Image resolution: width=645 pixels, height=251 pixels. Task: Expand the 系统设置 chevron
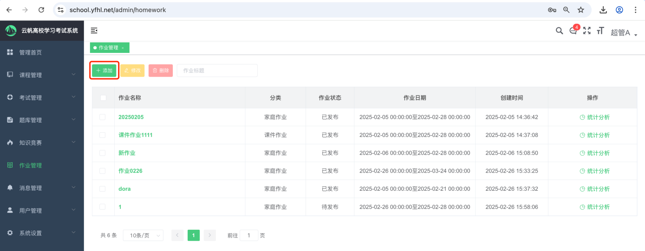(x=73, y=232)
